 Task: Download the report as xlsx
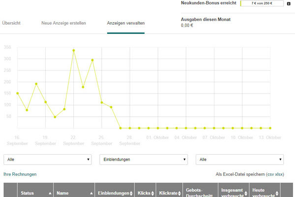pyautogui.click(x=279, y=174)
